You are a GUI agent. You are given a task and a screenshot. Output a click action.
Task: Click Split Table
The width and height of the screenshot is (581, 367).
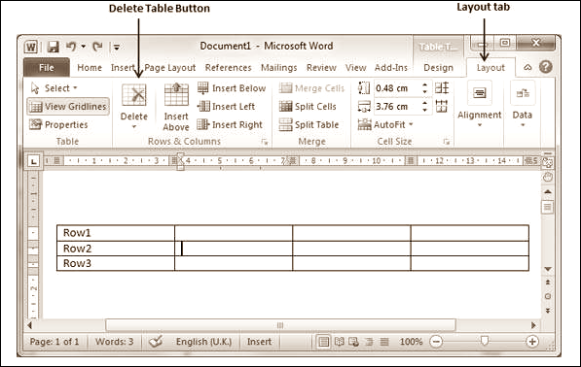click(309, 124)
